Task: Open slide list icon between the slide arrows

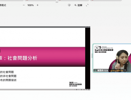Action: point(77,90)
